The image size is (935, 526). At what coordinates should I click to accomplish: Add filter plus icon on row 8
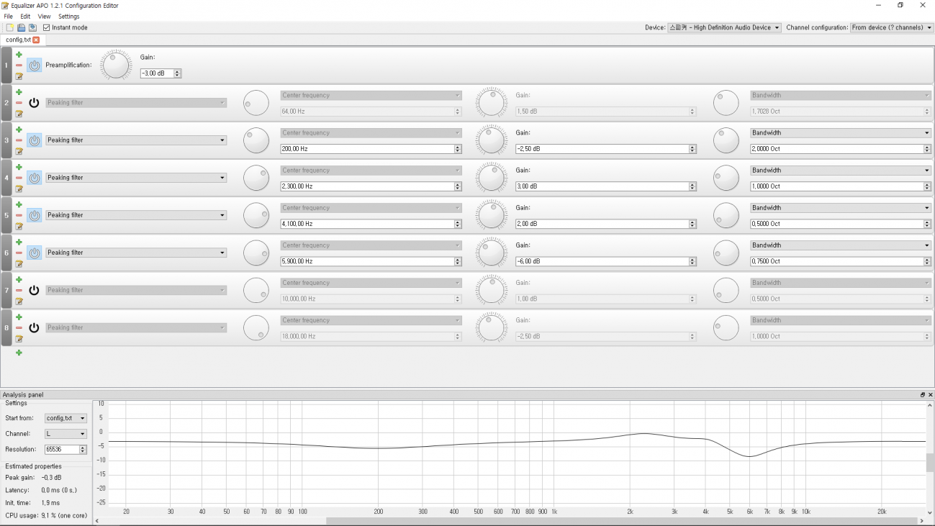[x=19, y=317]
